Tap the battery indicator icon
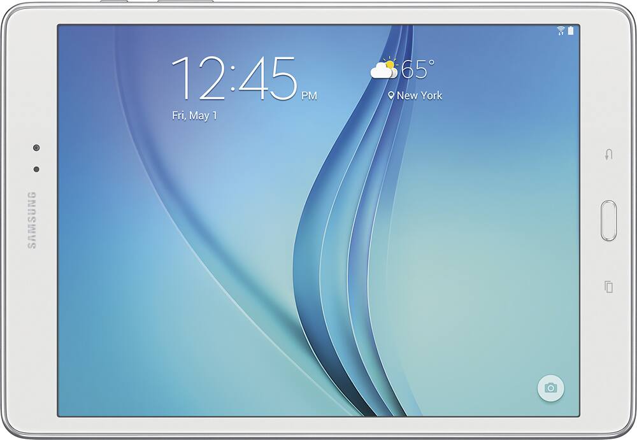 point(571,31)
